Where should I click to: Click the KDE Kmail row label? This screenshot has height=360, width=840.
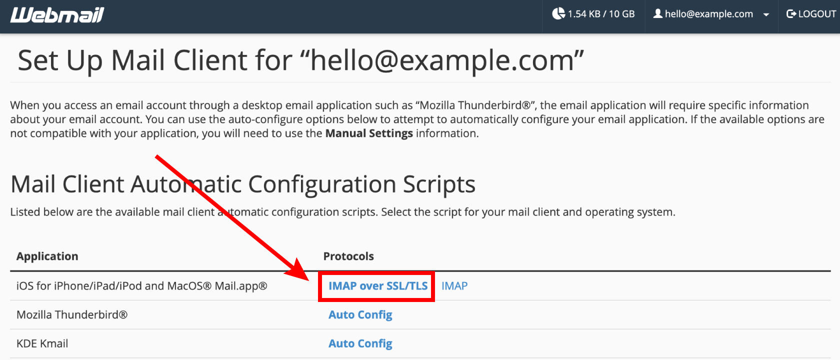click(x=42, y=344)
